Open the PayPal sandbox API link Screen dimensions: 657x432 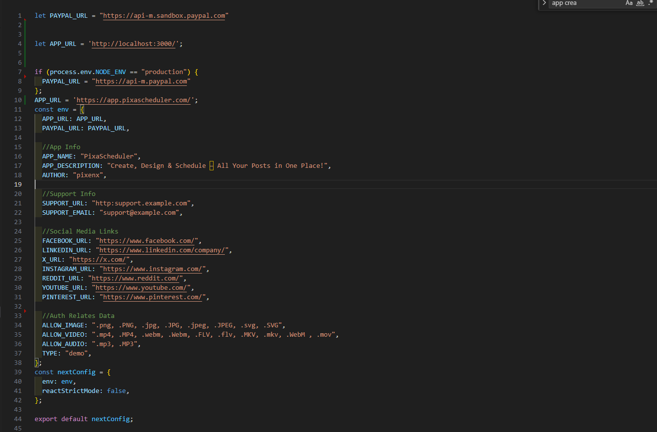click(164, 15)
